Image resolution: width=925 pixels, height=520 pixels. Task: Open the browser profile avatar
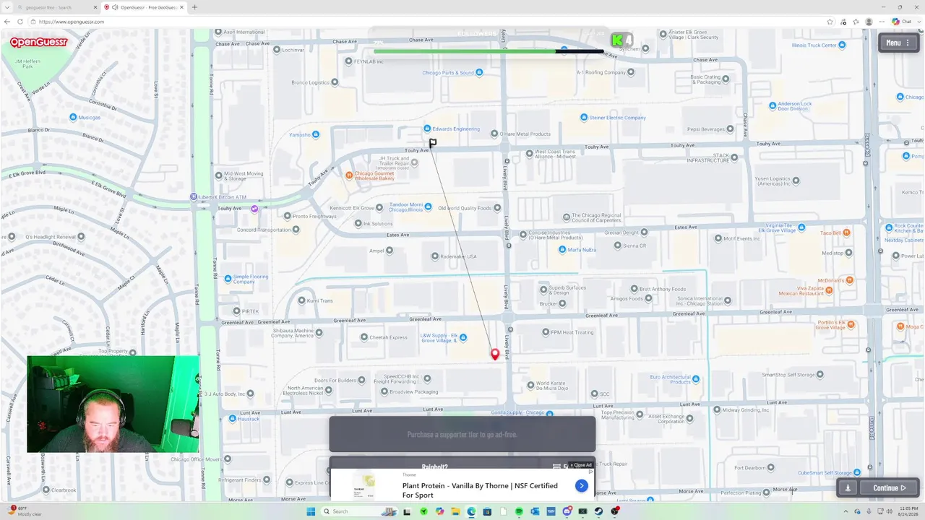point(869,22)
